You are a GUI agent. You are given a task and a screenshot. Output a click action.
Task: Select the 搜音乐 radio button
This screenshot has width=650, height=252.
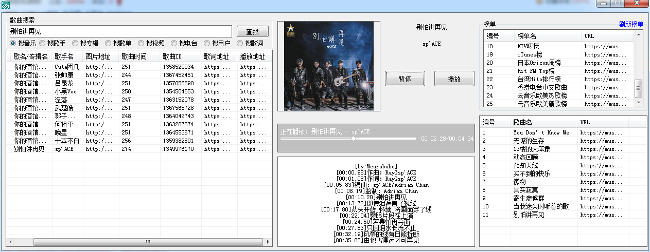coord(23,43)
